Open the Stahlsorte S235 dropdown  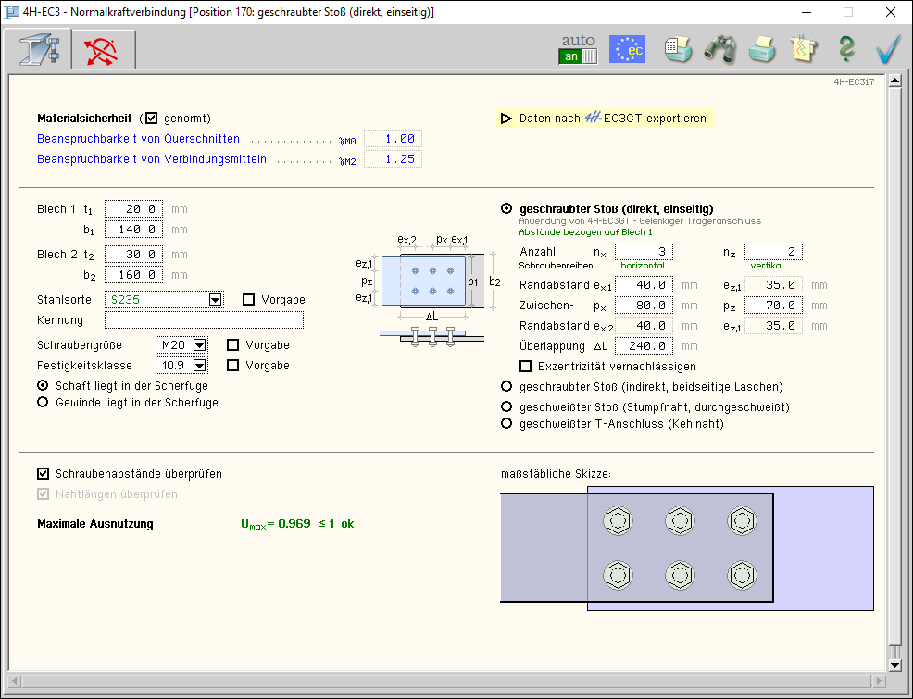215,300
